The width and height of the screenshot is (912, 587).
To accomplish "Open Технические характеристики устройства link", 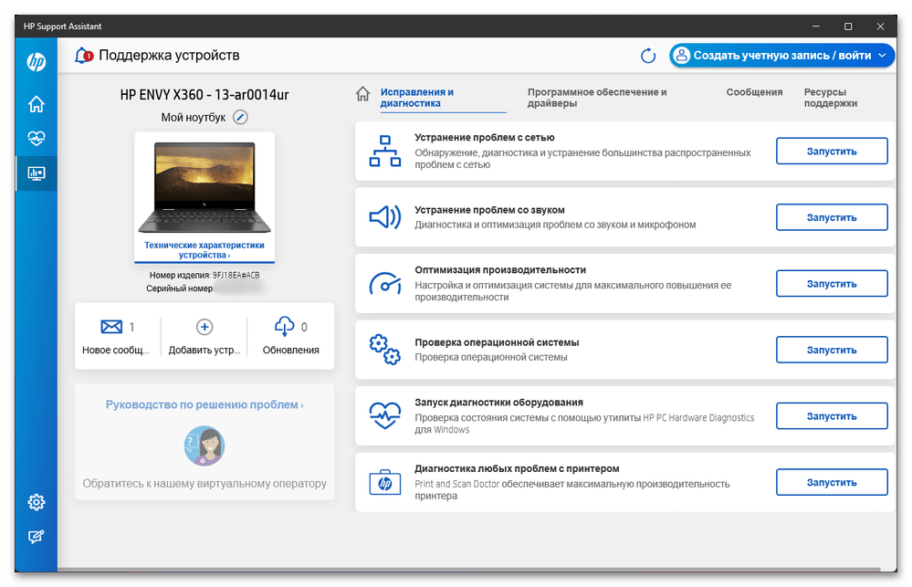I will click(x=204, y=250).
